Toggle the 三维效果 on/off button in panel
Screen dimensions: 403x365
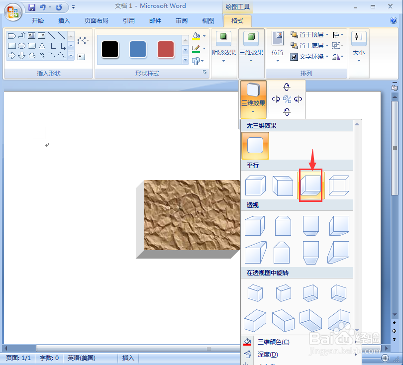253,98
